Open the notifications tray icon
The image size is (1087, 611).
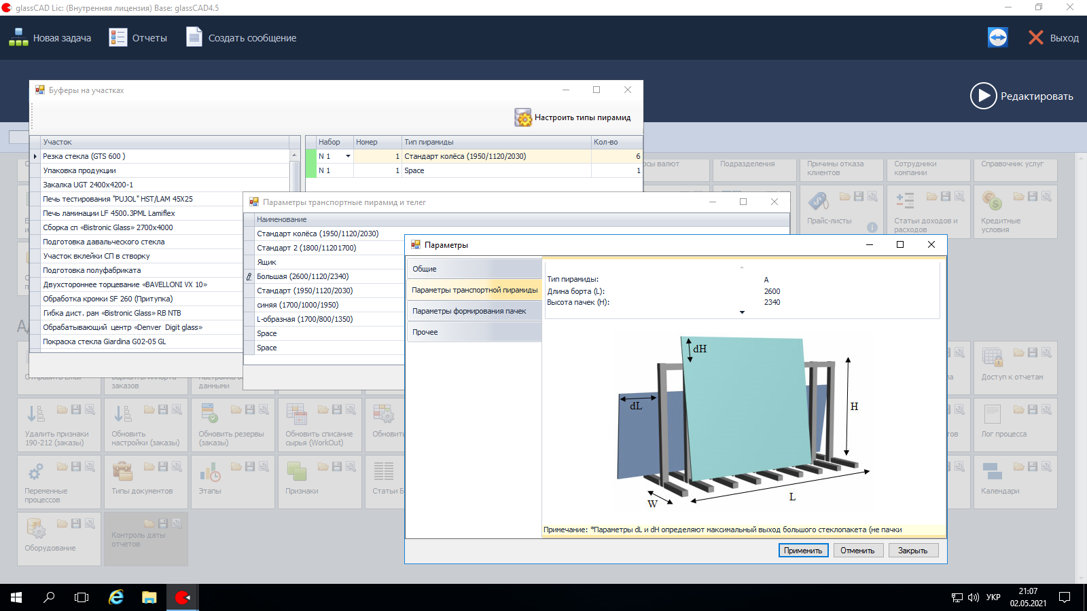click(x=1065, y=597)
